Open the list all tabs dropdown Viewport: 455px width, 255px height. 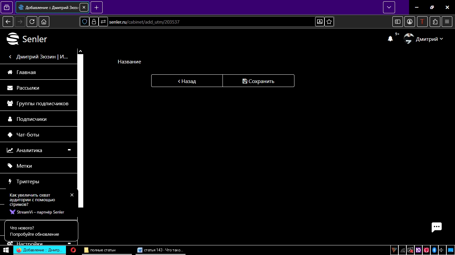tap(389, 7)
